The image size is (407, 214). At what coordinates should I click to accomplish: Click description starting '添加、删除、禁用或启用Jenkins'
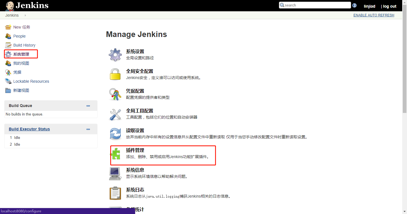[x=167, y=157]
